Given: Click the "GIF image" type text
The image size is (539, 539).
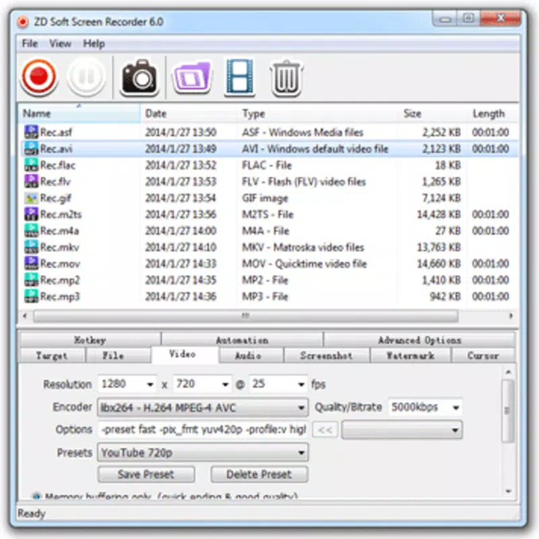Looking at the screenshot, I should pos(265,198).
